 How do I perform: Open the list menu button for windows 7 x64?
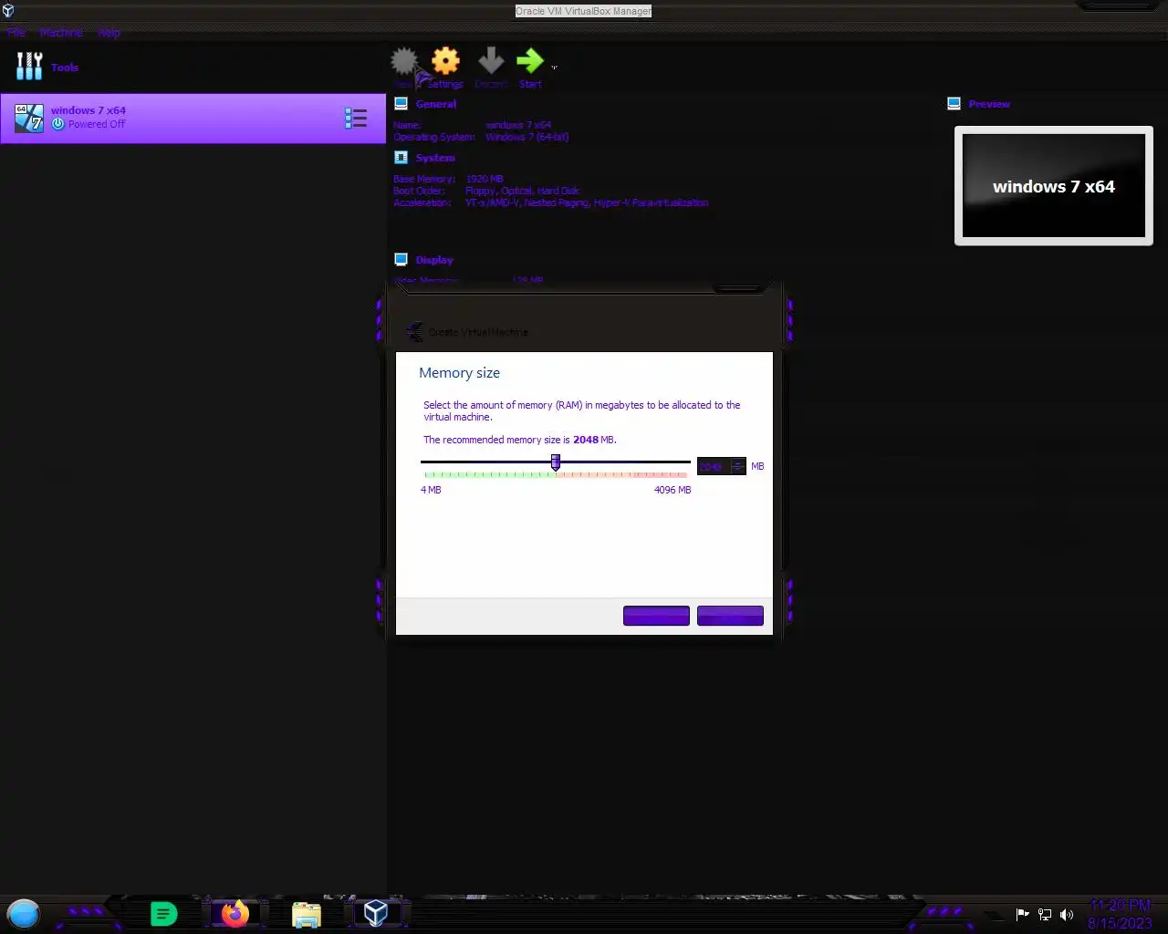[x=356, y=118]
